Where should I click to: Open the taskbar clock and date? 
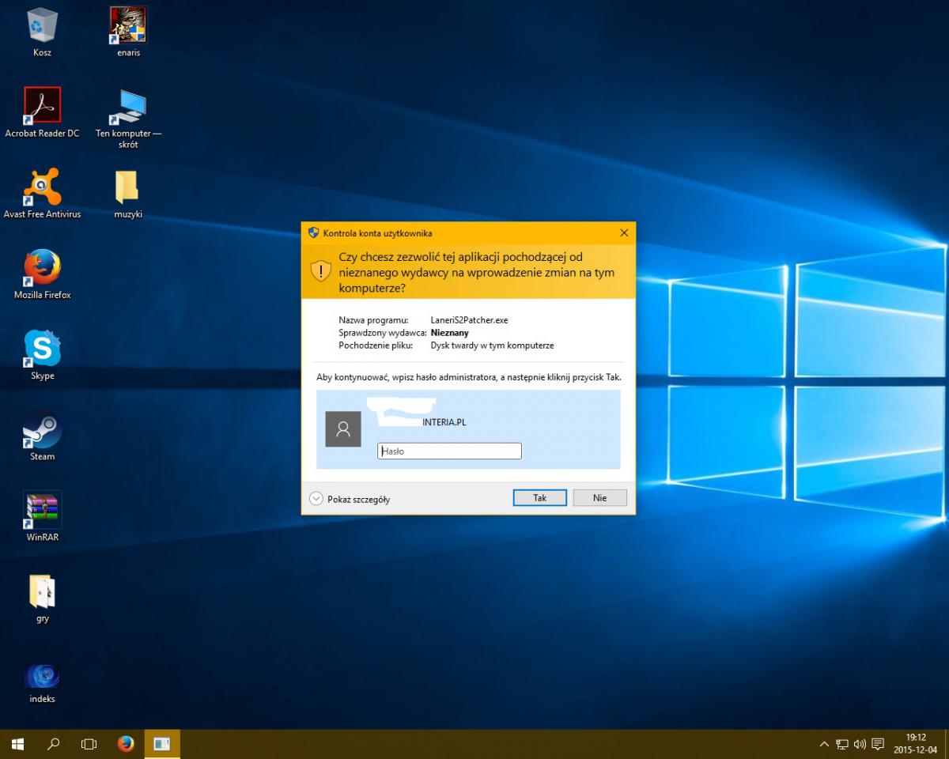tap(916, 744)
